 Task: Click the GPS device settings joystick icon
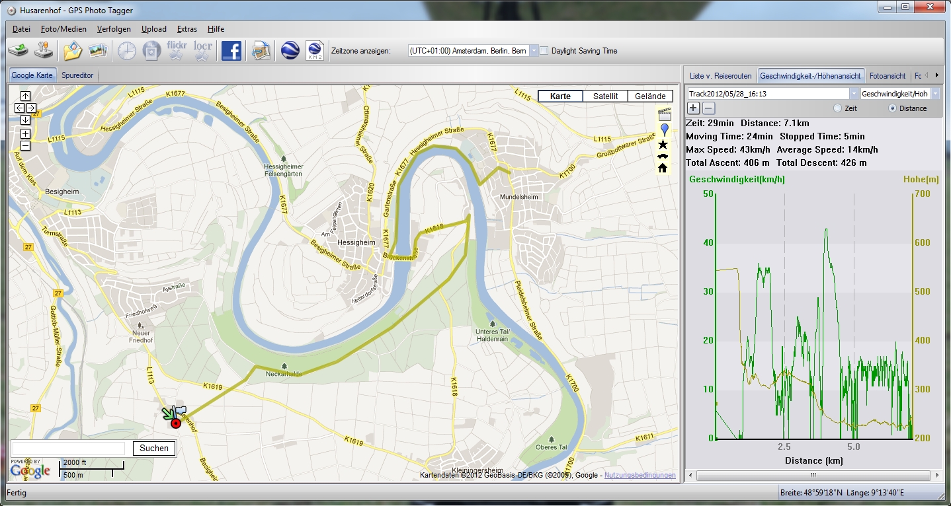pos(44,51)
